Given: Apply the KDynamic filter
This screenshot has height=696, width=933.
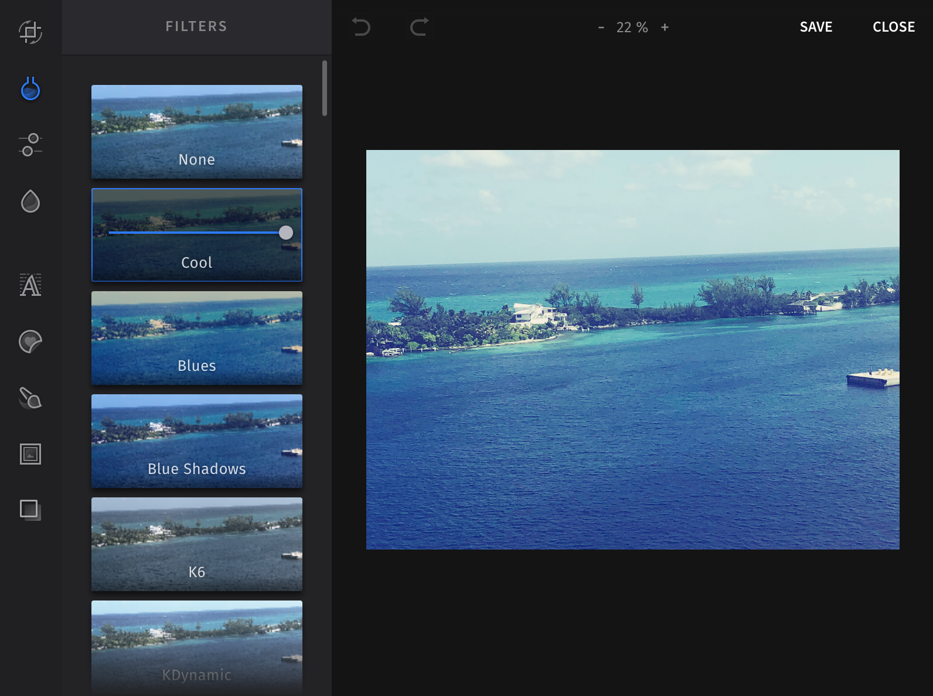Looking at the screenshot, I should pyautogui.click(x=197, y=647).
